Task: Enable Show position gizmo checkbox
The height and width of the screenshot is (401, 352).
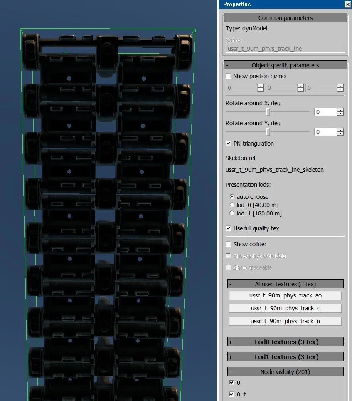Action: point(229,76)
